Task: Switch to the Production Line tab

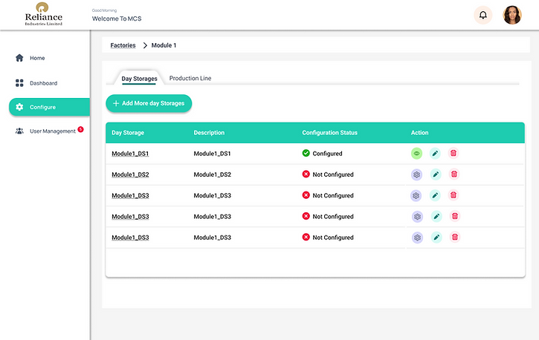Action: coord(190,78)
